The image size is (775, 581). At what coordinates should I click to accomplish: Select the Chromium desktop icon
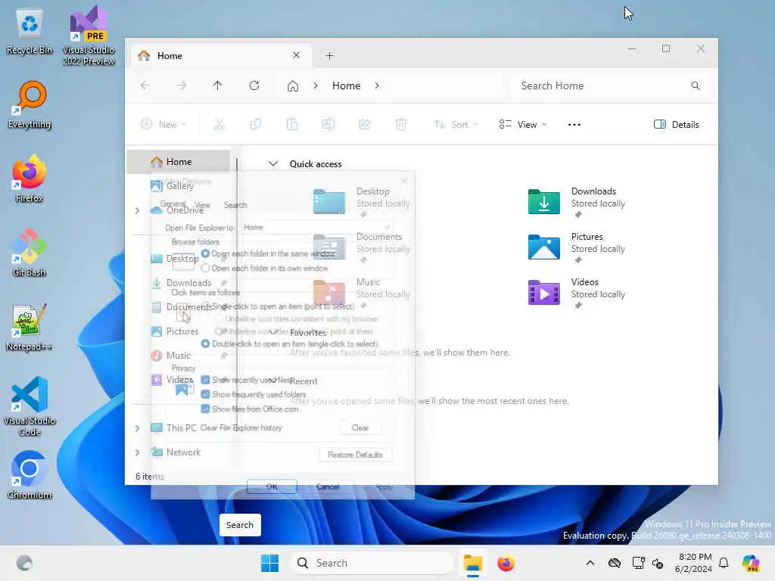(x=30, y=475)
